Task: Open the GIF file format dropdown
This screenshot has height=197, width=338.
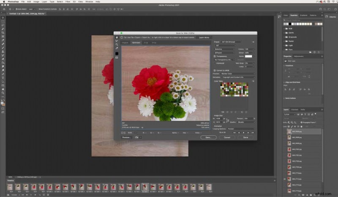Action: coord(225,46)
